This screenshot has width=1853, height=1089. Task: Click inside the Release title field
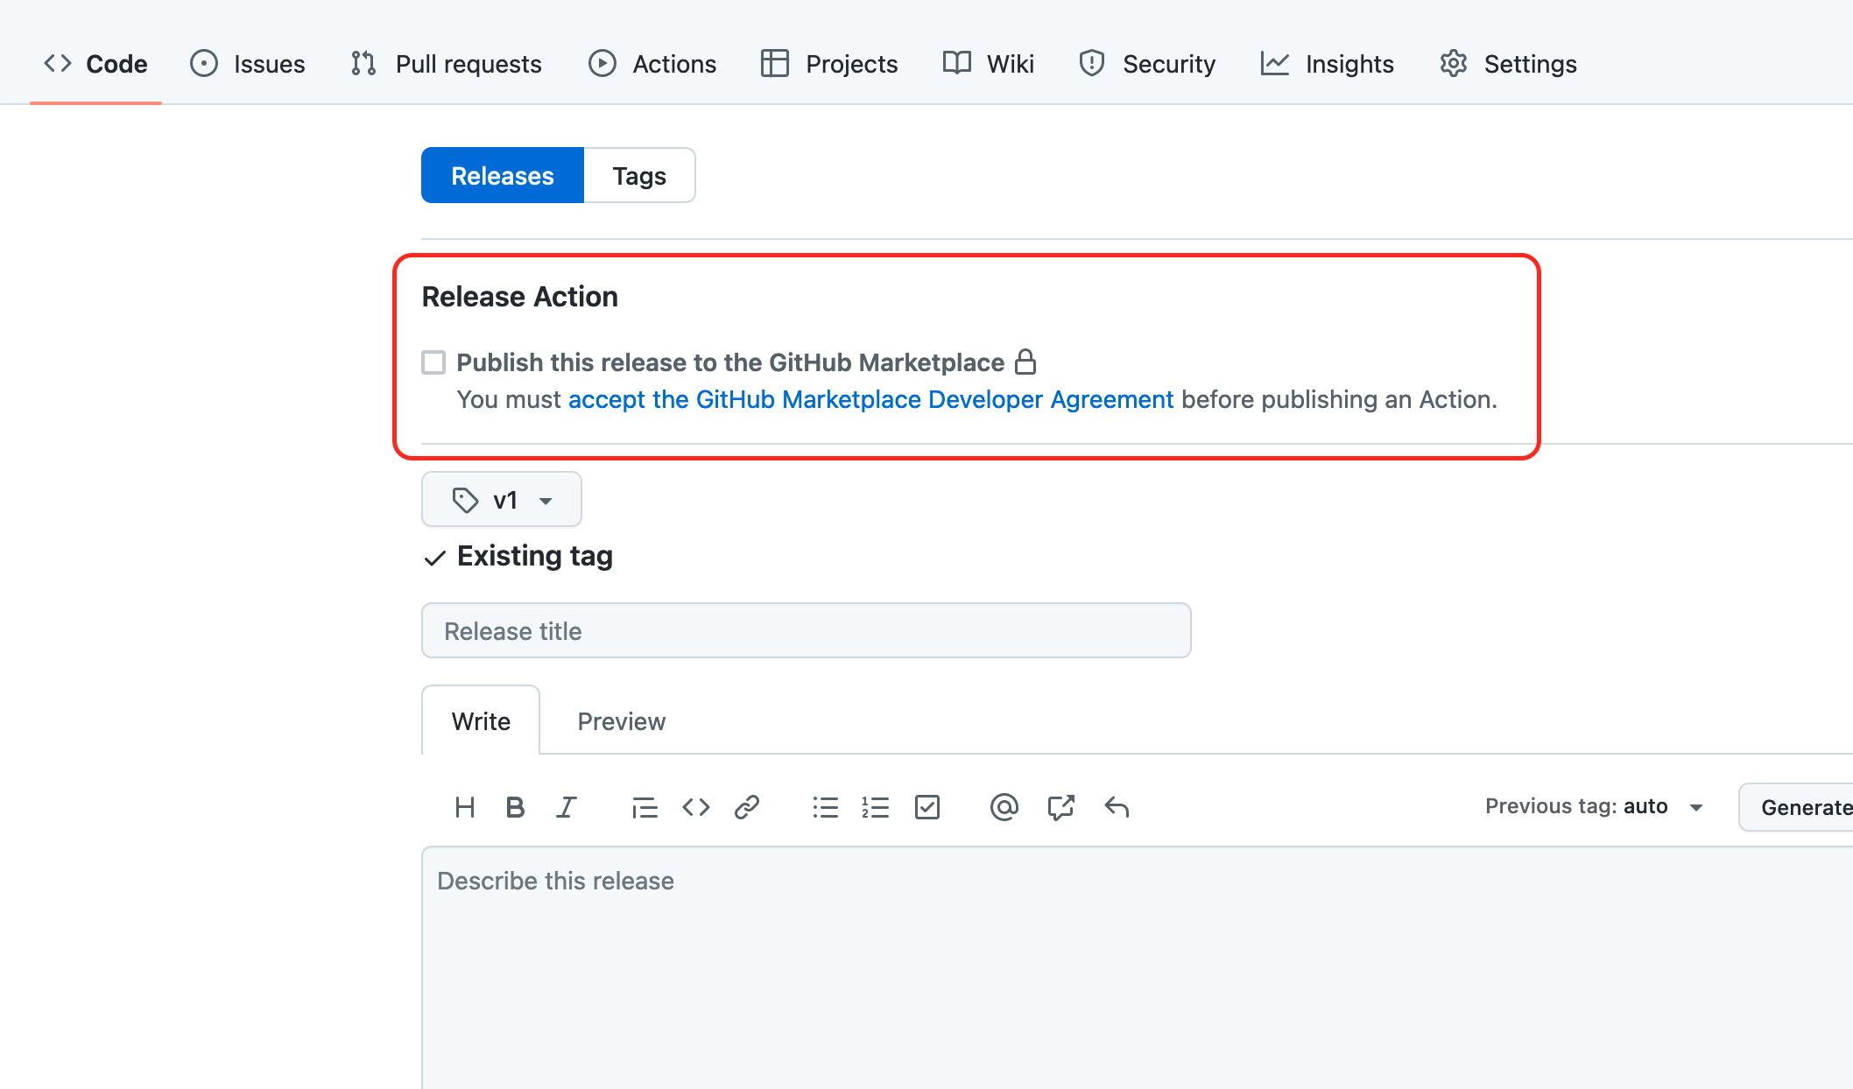[806, 630]
